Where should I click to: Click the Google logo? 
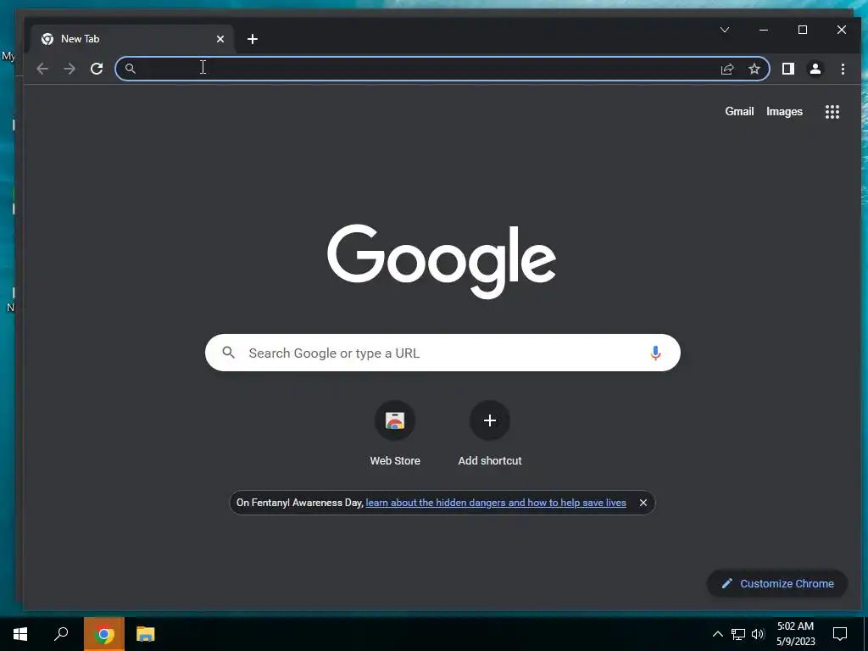point(442,261)
